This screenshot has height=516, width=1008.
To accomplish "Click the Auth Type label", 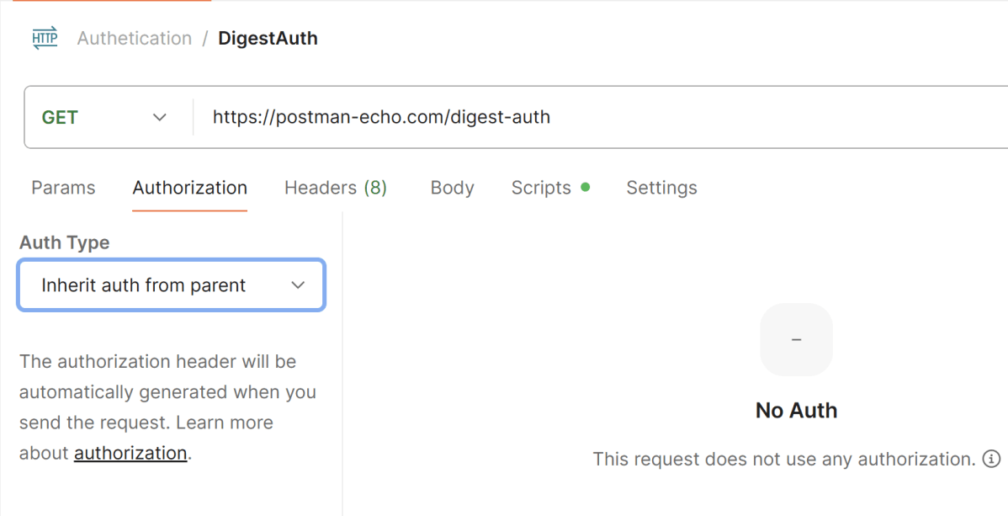I will pos(65,242).
